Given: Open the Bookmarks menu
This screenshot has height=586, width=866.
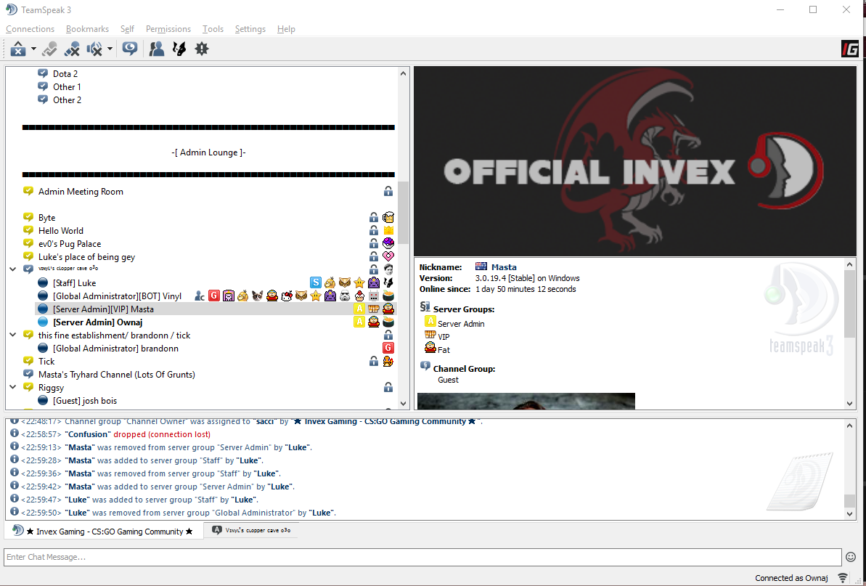Looking at the screenshot, I should pos(87,29).
